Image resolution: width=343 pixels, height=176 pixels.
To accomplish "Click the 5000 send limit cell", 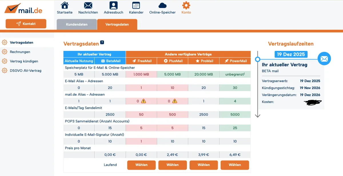I will point(235,114).
